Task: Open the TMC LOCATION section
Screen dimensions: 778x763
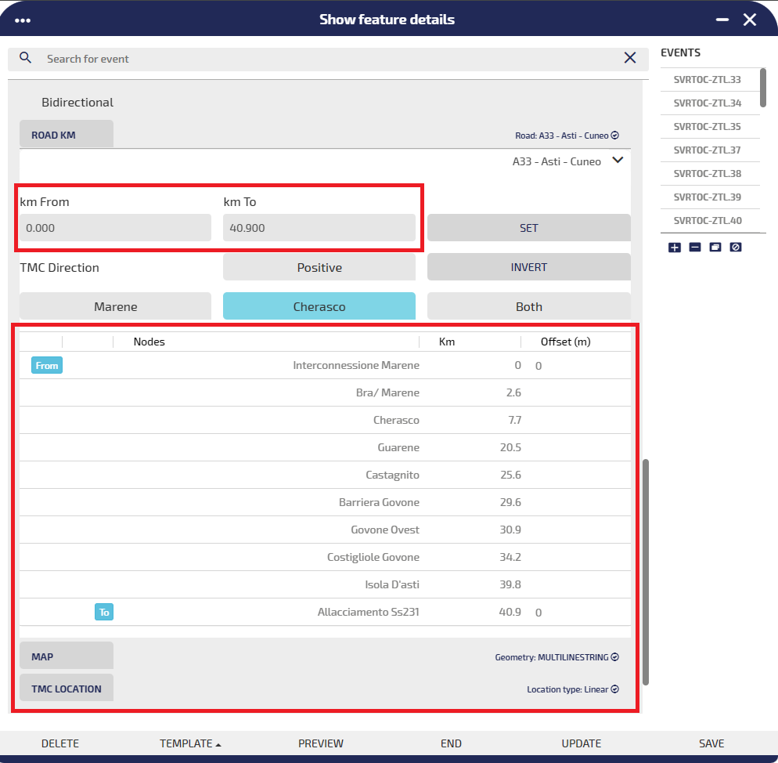Action: coord(67,689)
